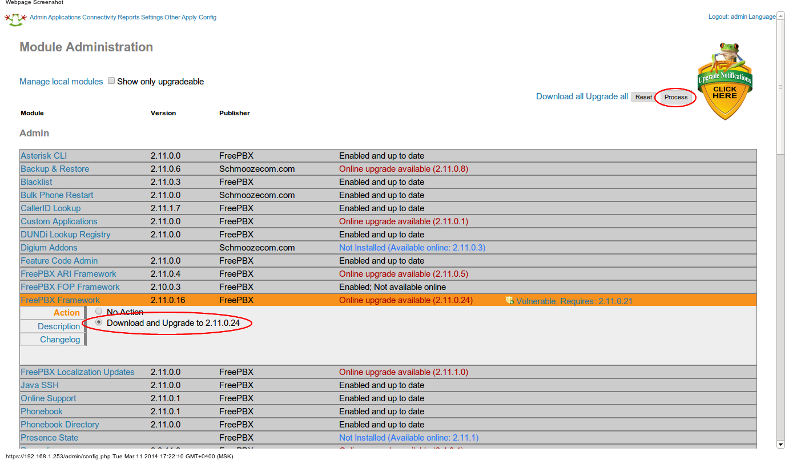
Task: Open the Connectivity menu
Action: pyautogui.click(x=99, y=17)
